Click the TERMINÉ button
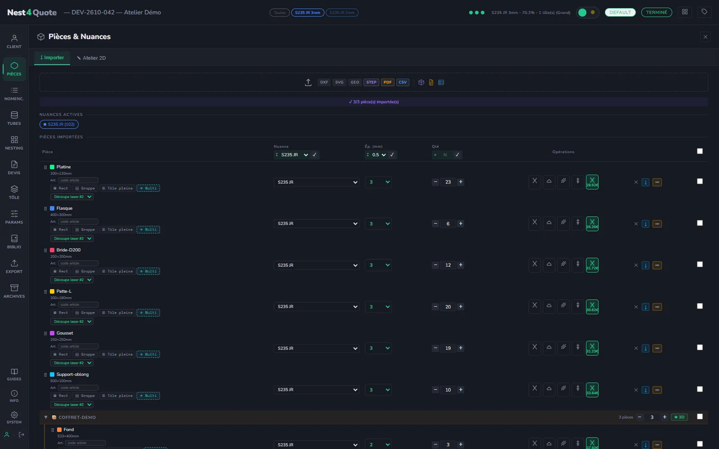The image size is (719, 449). point(657,12)
